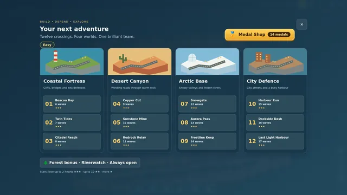
Task: Click the '17 waves' text
Action: pyautogui.click(x=265, y=141)
